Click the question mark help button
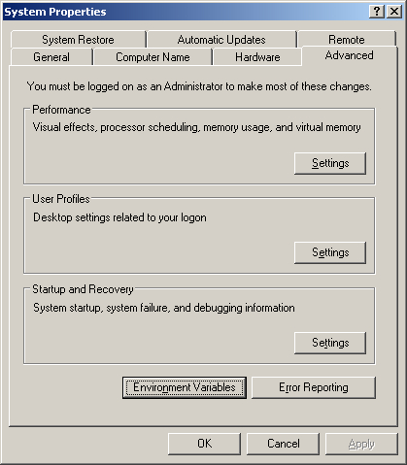Image resolution: width=407 pixels, height=465 pixels. [377, 12]
